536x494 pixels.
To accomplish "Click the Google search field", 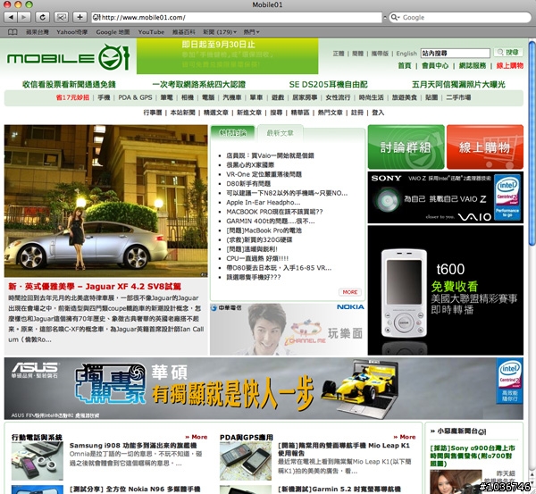I will coord(460,18).
